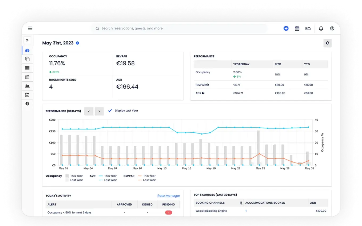Open the alerts exclamation icon in sidebar
362x226 pixels.
pyautogui.click(x=27, y=103)
